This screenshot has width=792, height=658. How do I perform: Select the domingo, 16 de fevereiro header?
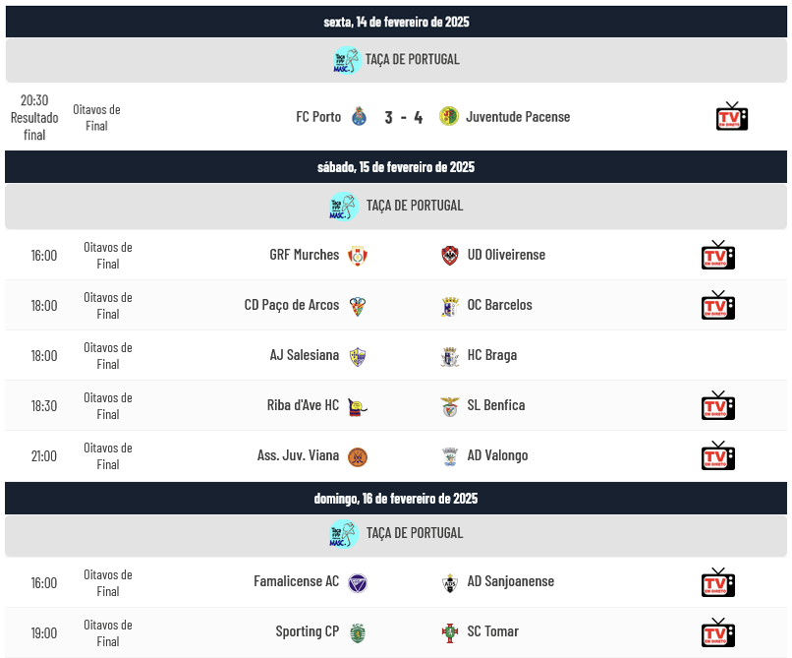pos(396,499)
